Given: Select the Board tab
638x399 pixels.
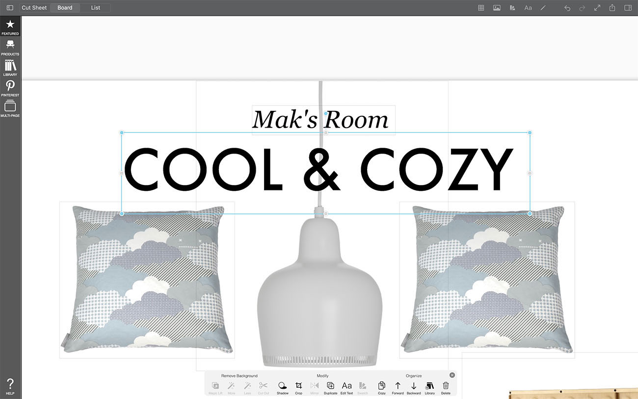Looking at the screenshot, I should 65,8.
